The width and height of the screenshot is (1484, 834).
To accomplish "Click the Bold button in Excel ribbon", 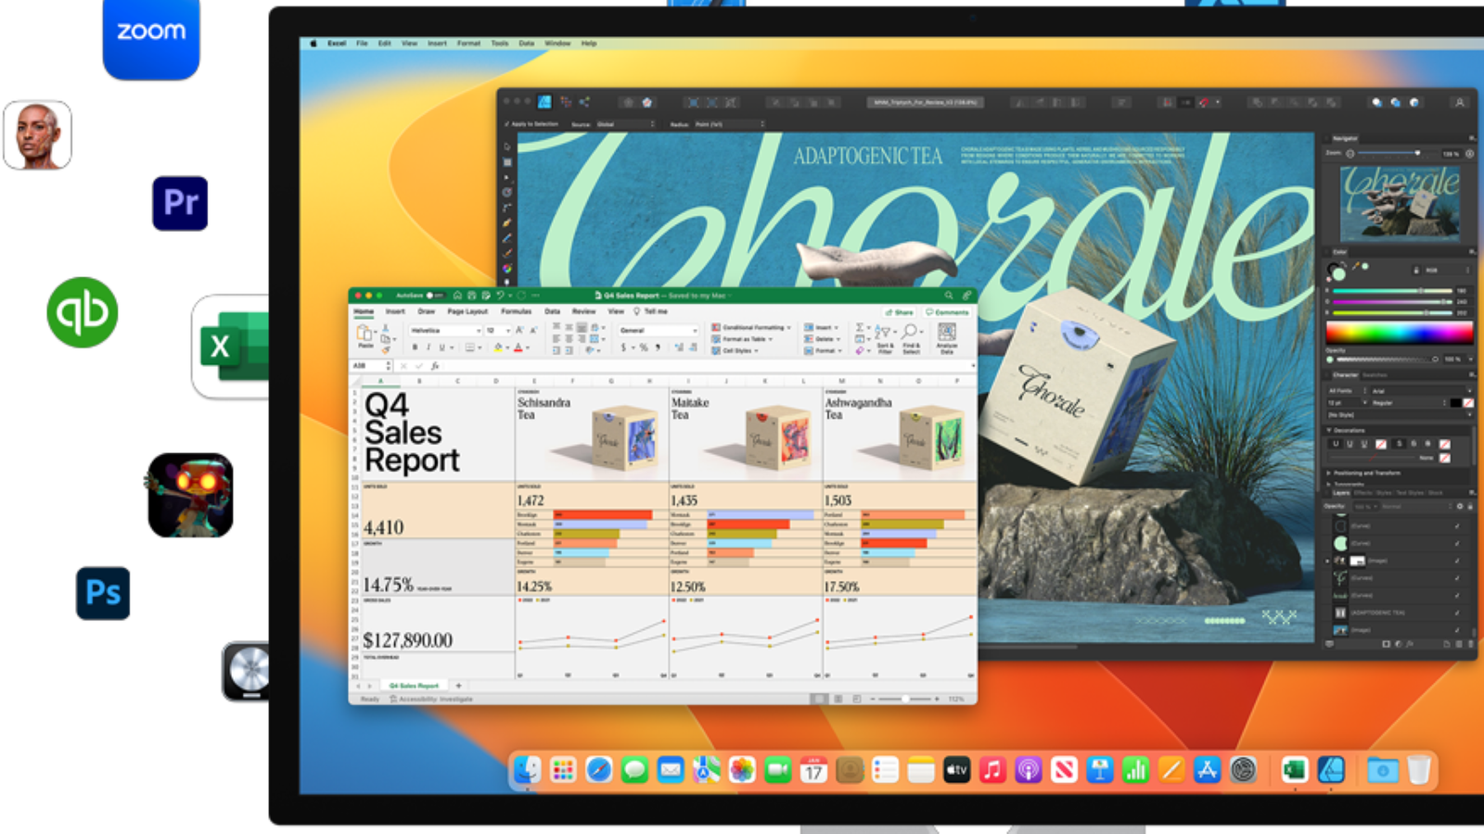I will (415, 347).
